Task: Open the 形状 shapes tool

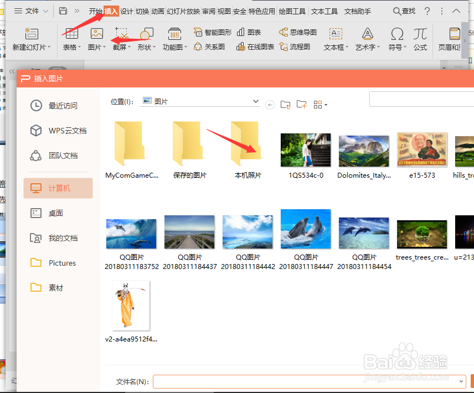Action: pyautogui.click(x=147, y=34)
